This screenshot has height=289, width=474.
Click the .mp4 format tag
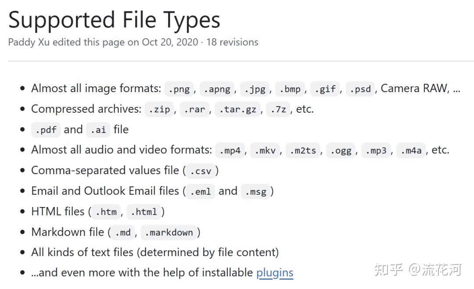pos(230,150)
